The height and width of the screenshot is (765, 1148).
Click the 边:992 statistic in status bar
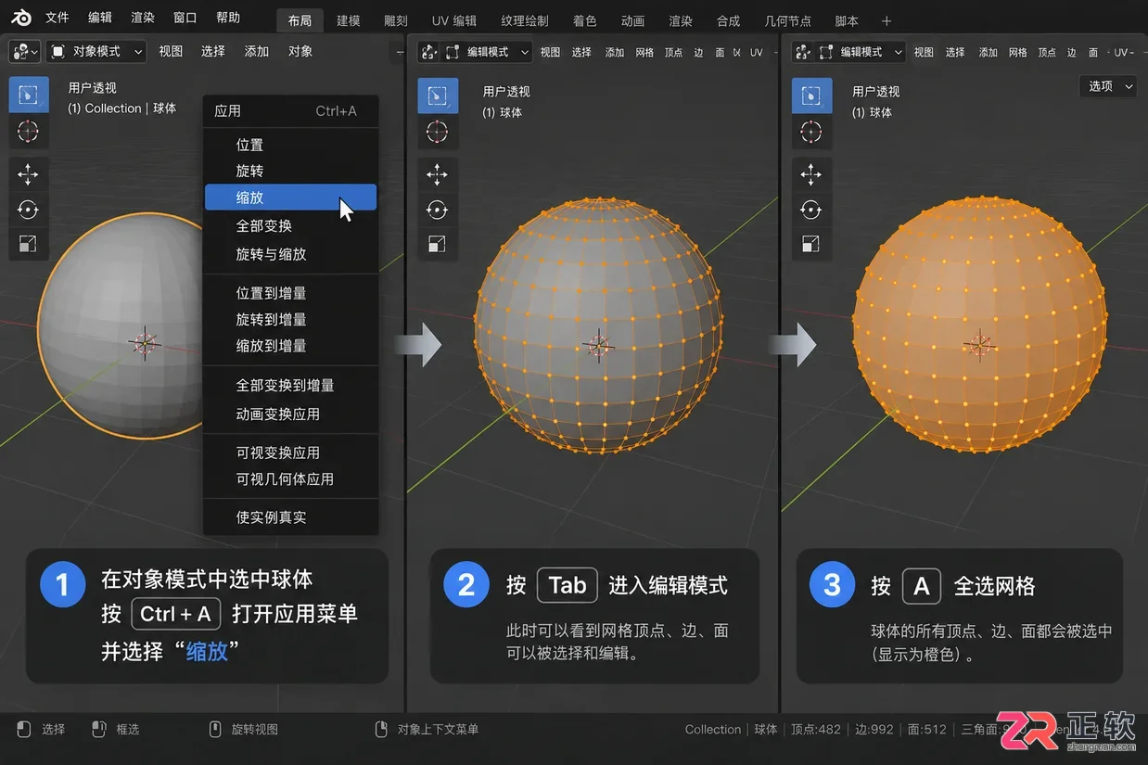[x=874, y=730]
